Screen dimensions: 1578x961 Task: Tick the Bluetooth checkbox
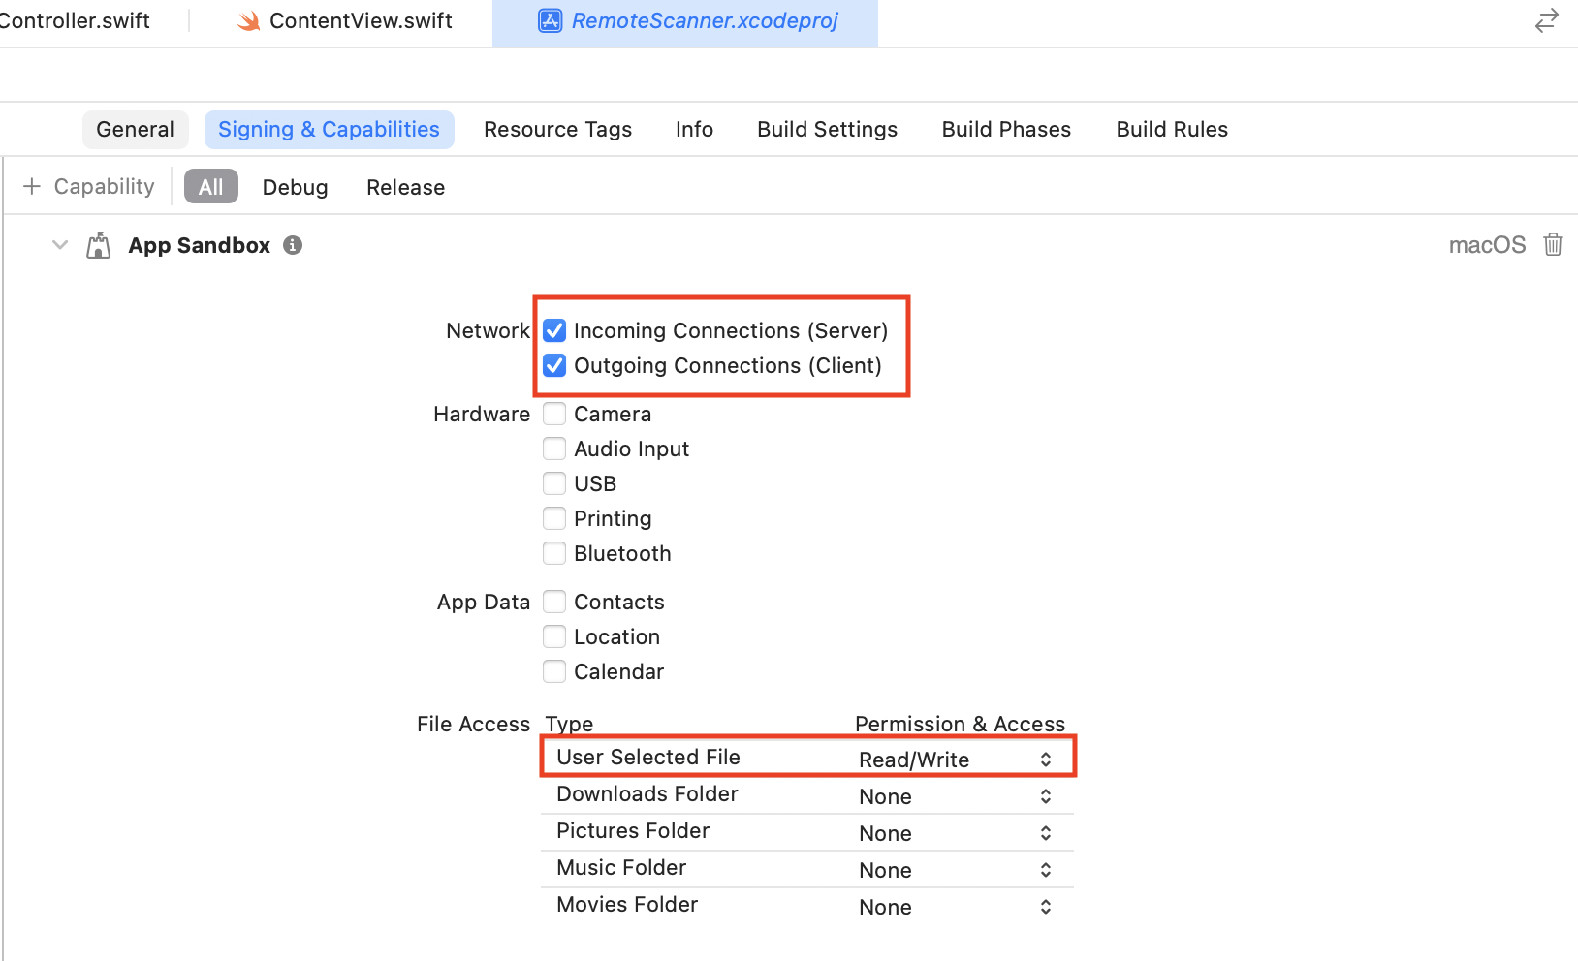coord(554,553)
